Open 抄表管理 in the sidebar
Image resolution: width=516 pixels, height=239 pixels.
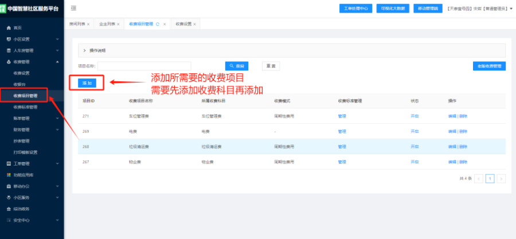click(x=21, y=141)
